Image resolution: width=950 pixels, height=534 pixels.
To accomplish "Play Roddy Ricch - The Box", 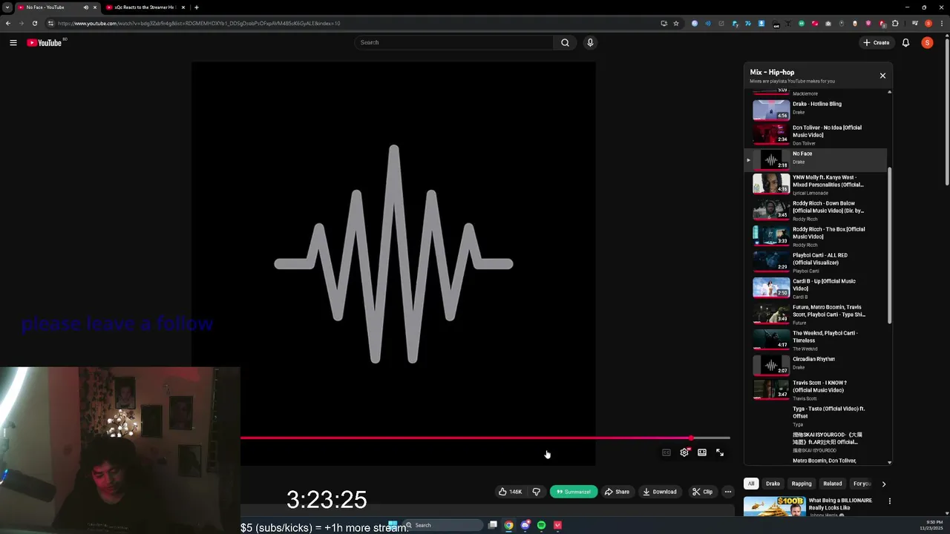I will (819, 237).
